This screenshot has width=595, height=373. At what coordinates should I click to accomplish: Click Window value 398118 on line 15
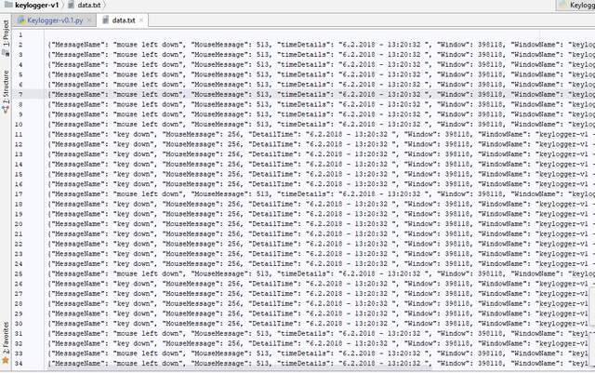tap(457, 174)
